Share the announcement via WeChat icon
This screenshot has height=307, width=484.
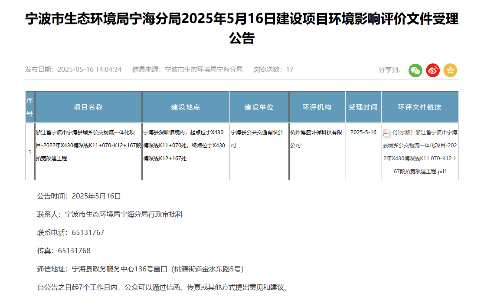(x=415, y=70)
